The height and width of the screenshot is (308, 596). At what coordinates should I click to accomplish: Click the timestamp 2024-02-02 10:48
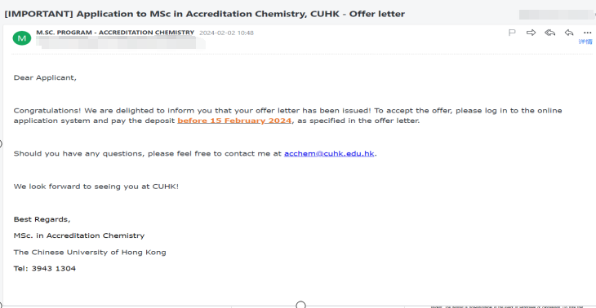[x=226, y=33]
